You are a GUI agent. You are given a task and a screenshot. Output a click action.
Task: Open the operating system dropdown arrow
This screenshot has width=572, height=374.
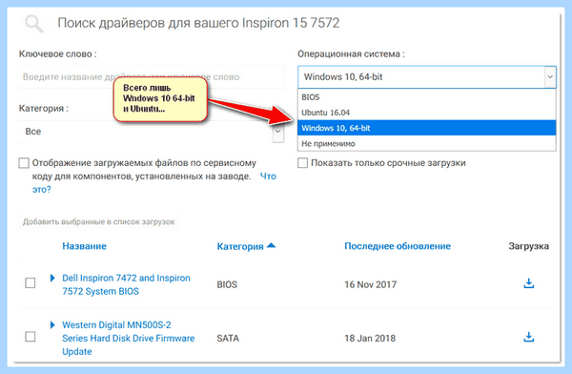pyautogui.click(x=550, y=76)
